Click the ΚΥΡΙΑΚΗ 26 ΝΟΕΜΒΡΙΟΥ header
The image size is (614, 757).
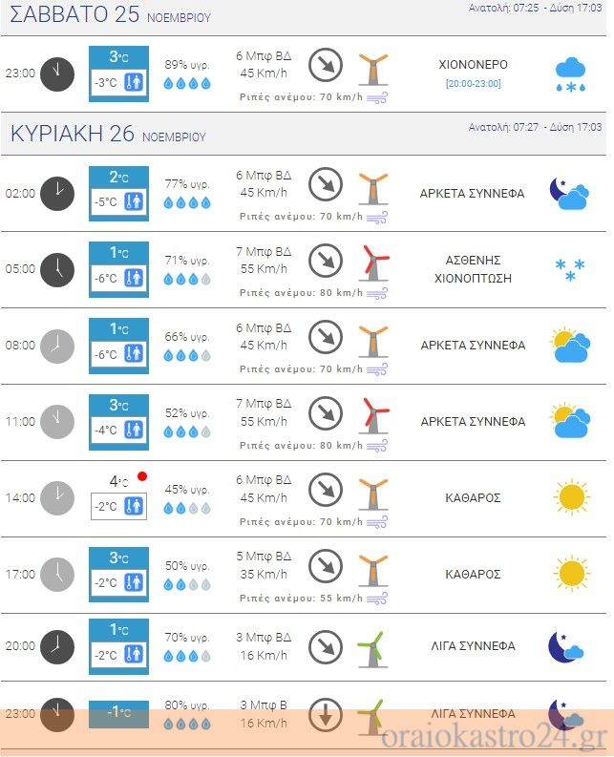click(108, 134)
